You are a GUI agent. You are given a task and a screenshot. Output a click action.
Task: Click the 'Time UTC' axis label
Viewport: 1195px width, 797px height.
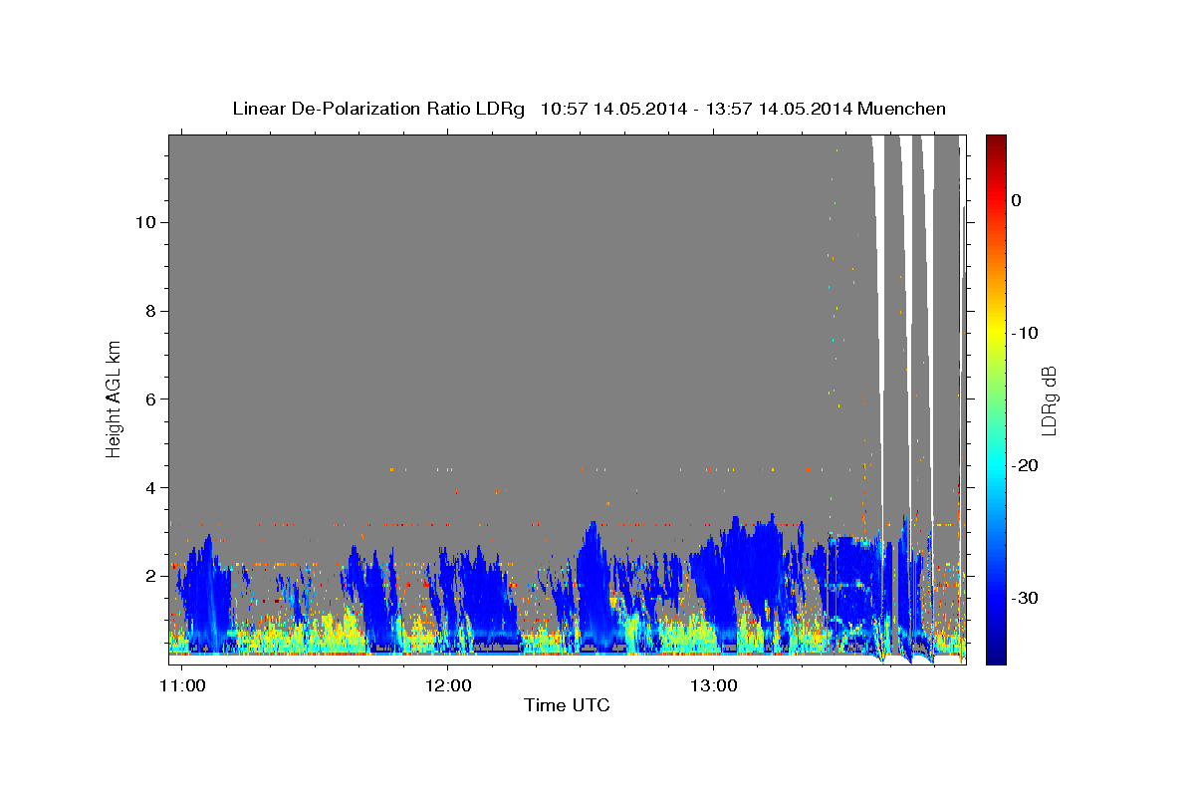pos(567,706)
